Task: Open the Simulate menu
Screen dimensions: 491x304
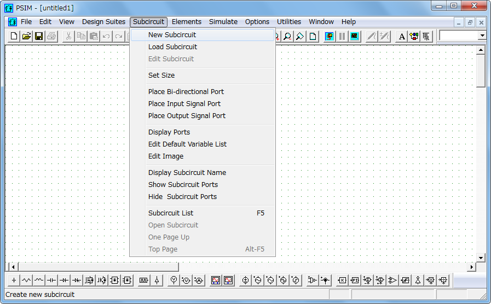Action: click(223, 21)
